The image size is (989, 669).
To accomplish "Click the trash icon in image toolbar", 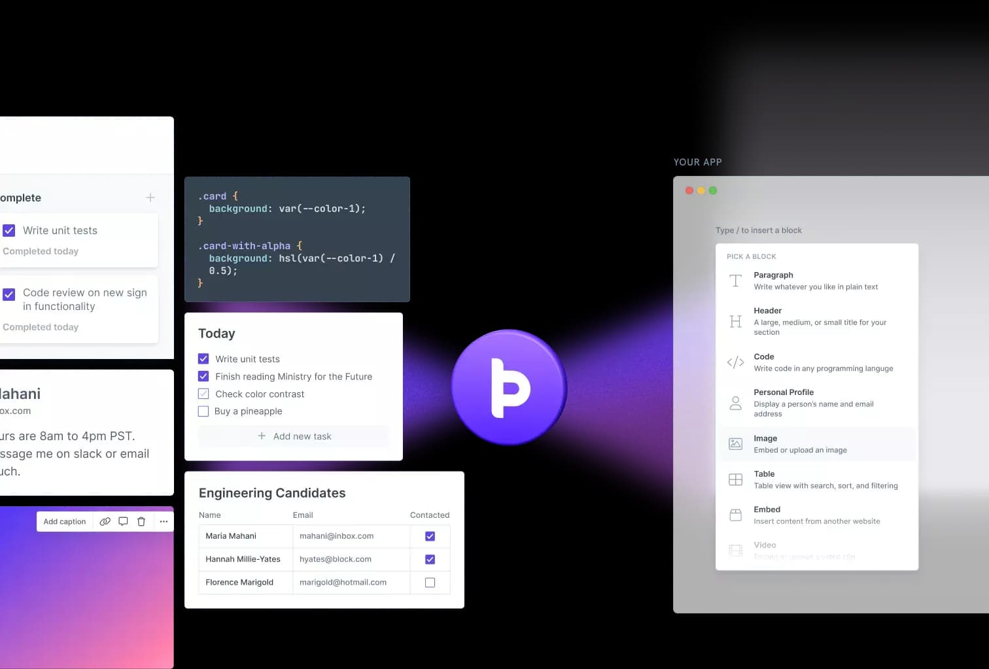I will pyautogui.click(x=141, y=521).
